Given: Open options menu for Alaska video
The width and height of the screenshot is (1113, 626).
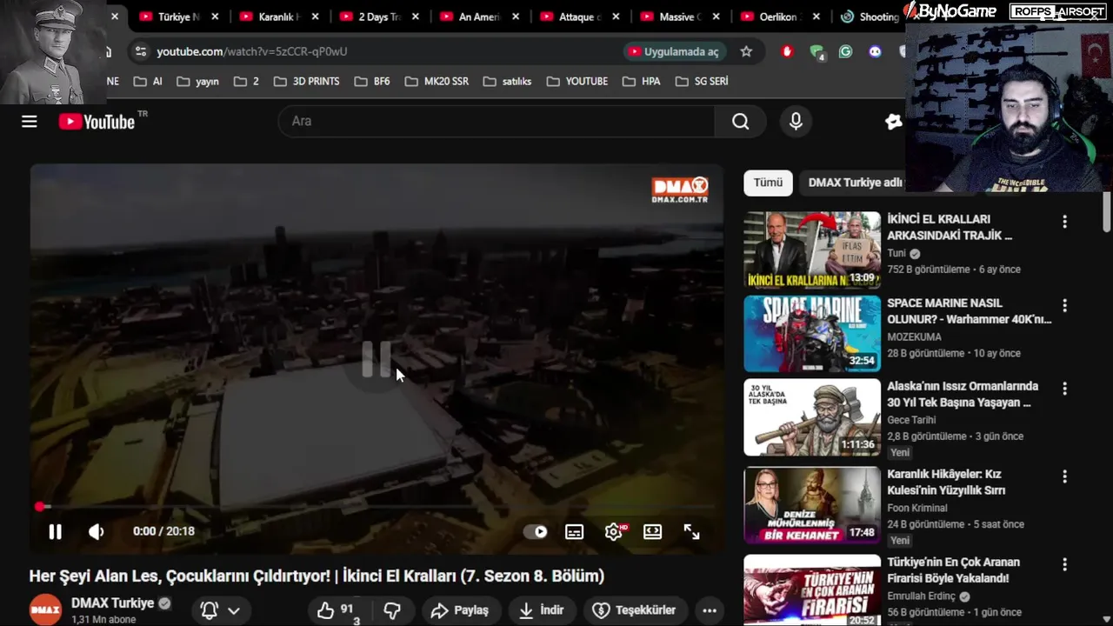Looking at the screenshot, I should pyautogui.click(x=1064, y=389).
